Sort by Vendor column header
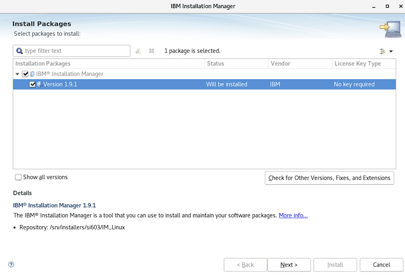Viewport: 405px width, 277px height. (x=300, y=63)
